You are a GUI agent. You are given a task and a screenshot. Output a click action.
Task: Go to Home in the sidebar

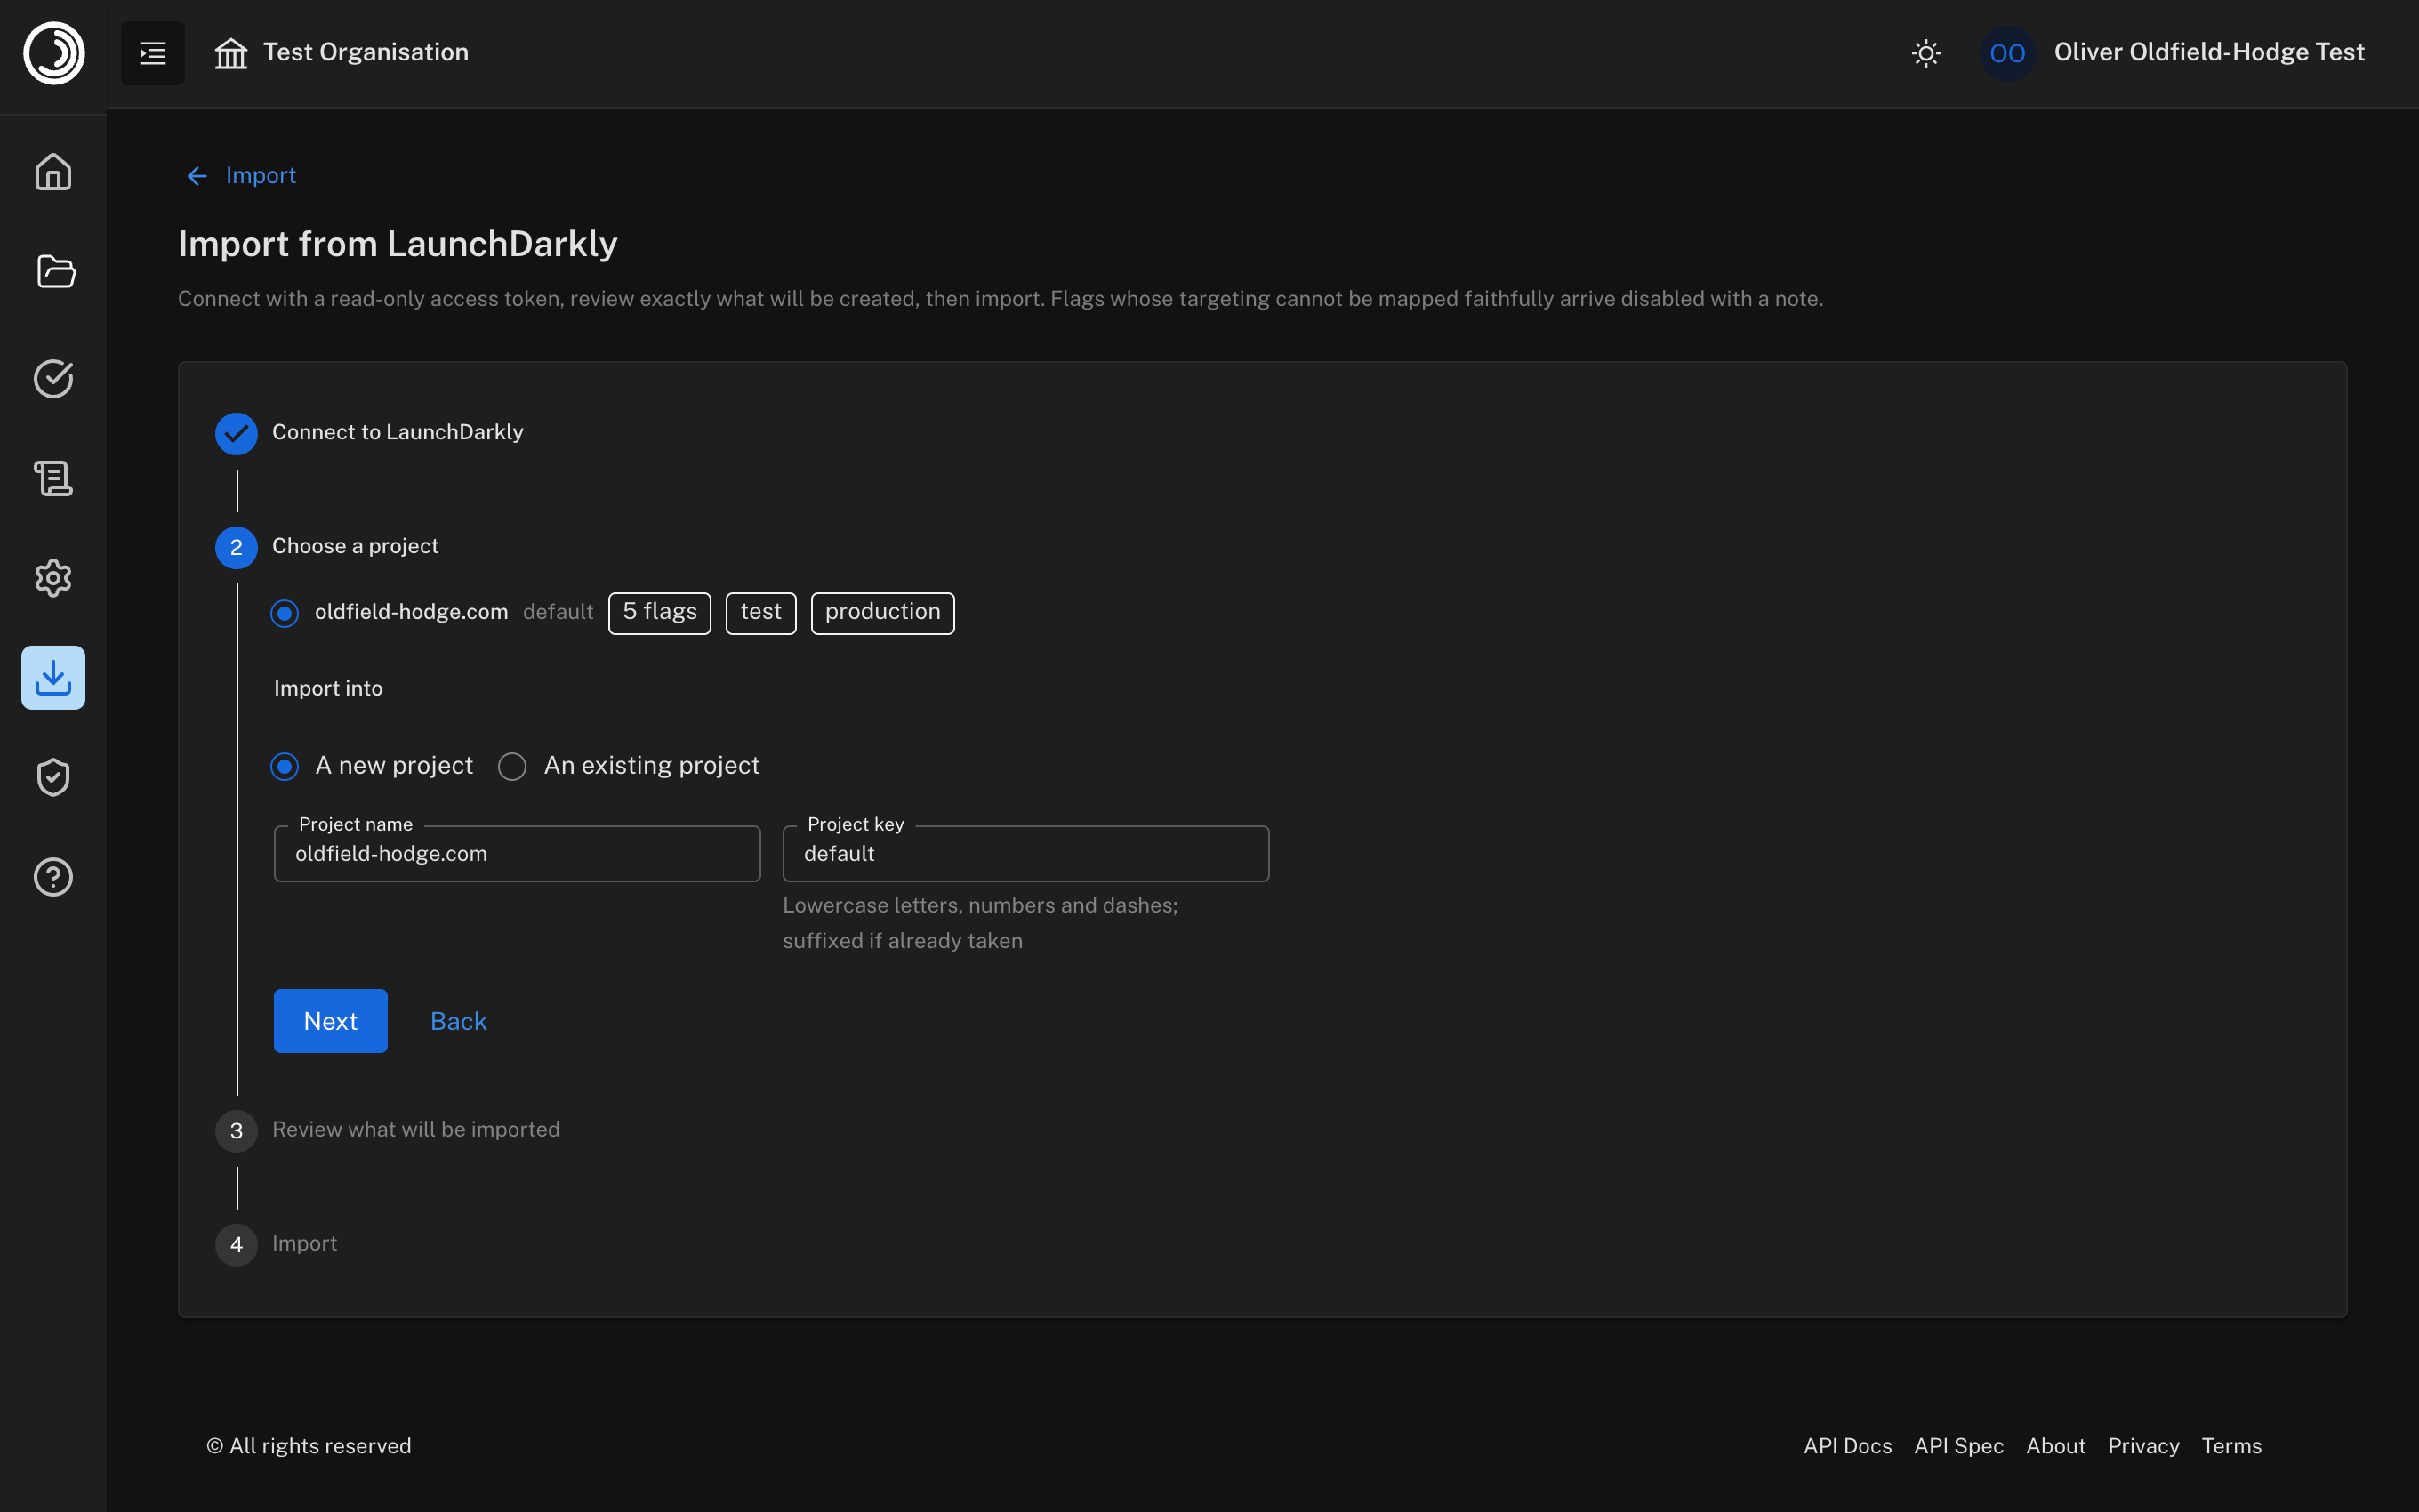pyautogui.click(x=53, y=172)
